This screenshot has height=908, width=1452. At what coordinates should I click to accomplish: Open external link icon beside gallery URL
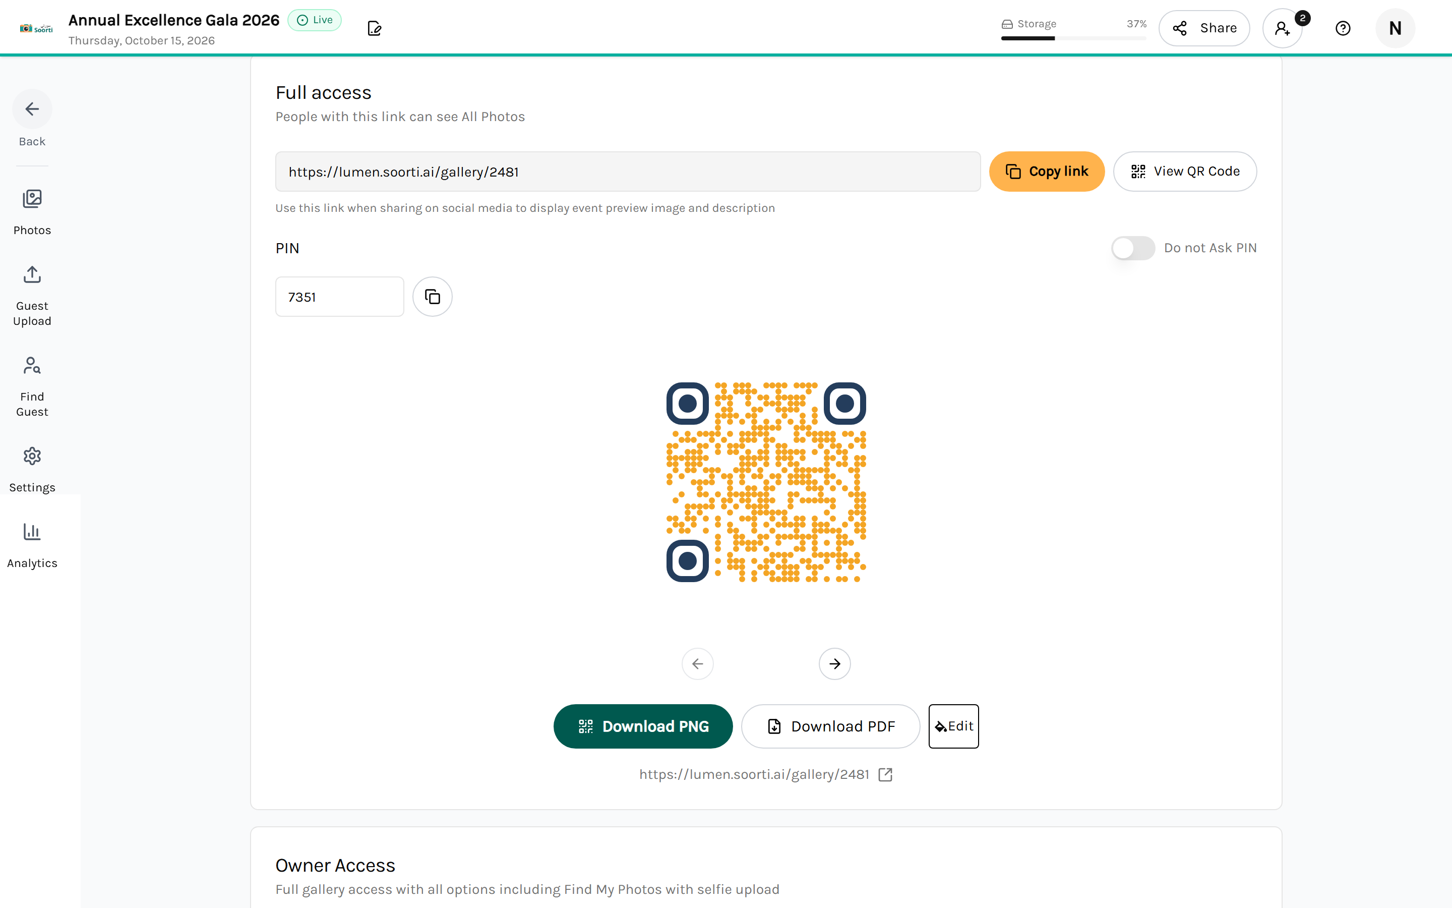point(885,775)
